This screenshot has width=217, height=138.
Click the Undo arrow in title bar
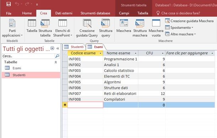(17, 4)
